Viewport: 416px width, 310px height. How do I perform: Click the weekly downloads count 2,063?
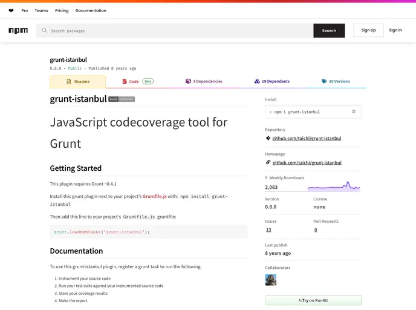click(271, 187)
